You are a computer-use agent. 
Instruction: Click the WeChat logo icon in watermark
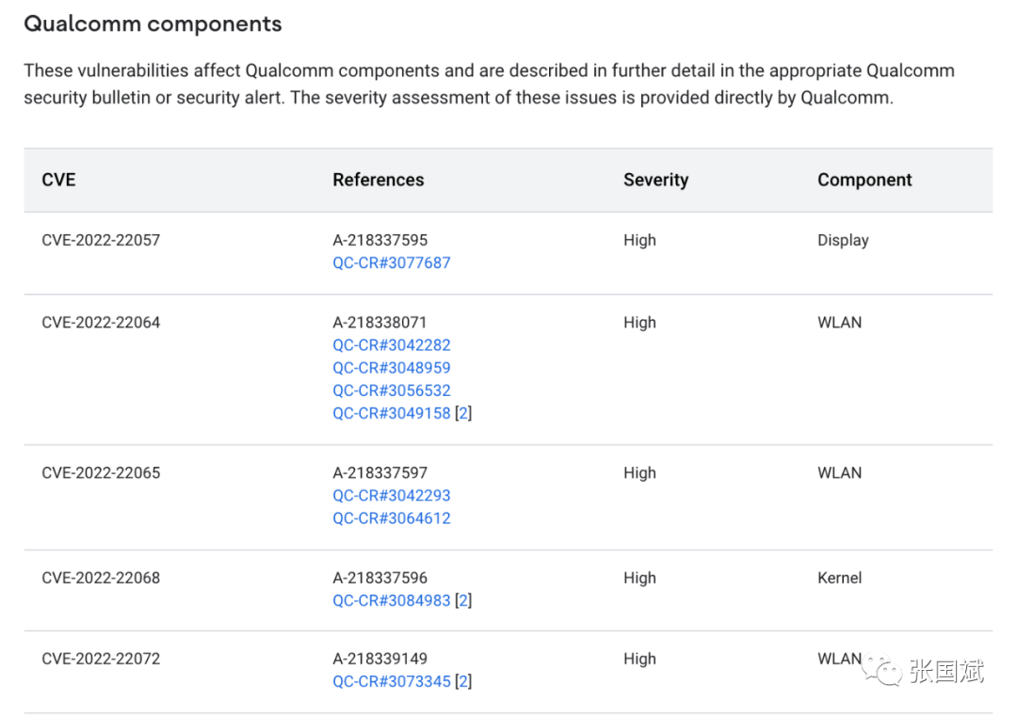point(883,670)
